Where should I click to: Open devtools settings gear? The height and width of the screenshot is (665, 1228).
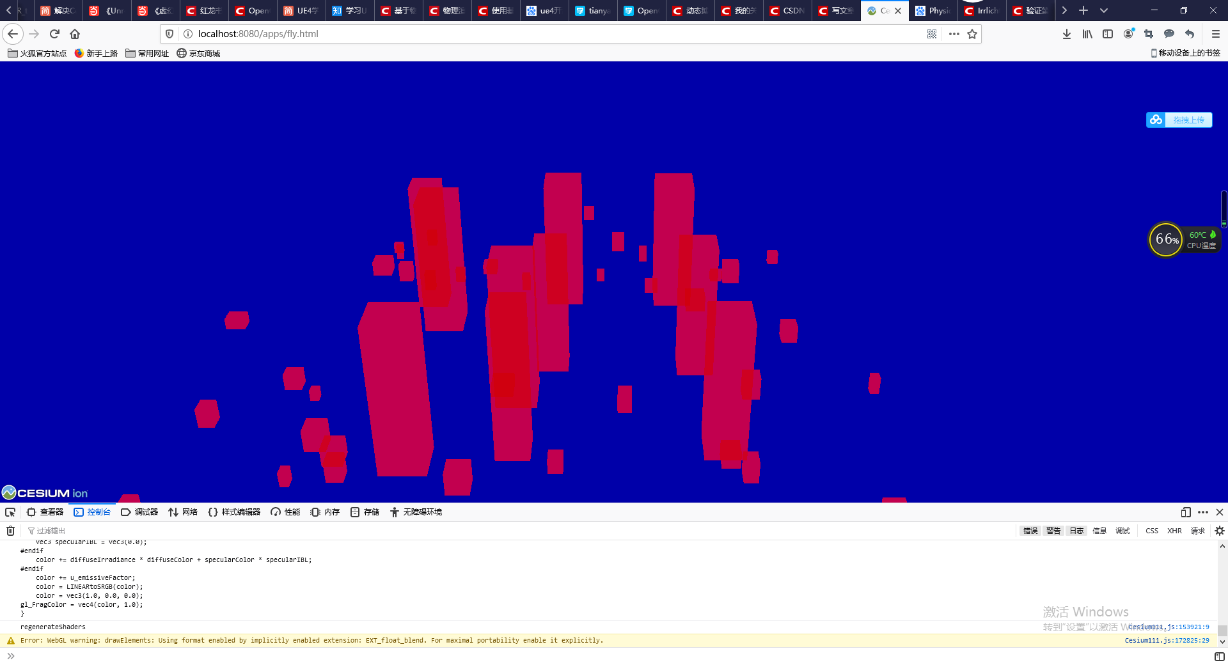1218,530
